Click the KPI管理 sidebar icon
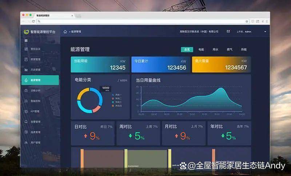This screenshot has height=176, width=291. pyautogui.click(x=26, y=112)
